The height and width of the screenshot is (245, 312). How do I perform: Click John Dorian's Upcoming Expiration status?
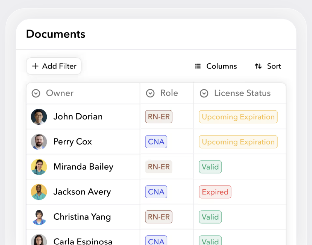pos(238,117)
